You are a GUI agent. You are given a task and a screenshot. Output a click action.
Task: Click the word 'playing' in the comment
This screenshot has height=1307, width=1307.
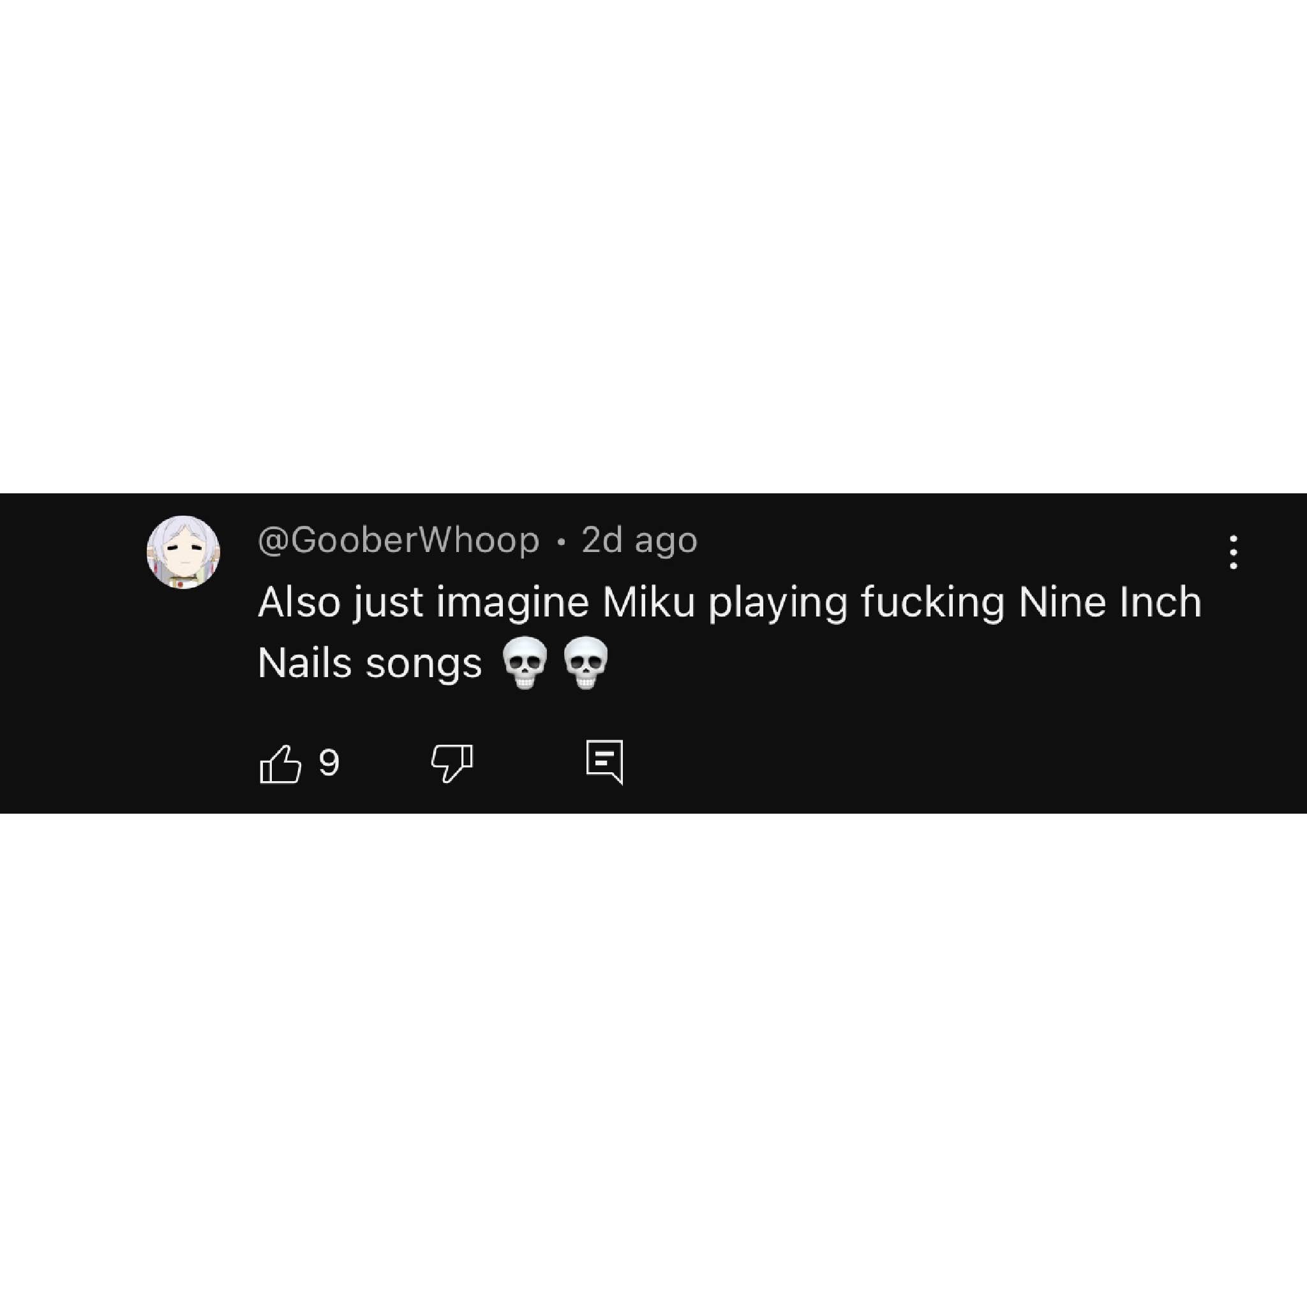coord(778,604)
